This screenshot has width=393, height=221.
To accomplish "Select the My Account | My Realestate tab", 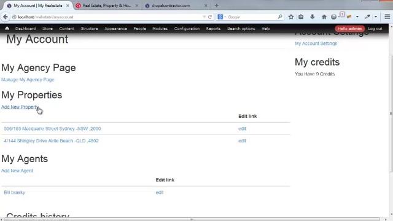I will point(38,6).
